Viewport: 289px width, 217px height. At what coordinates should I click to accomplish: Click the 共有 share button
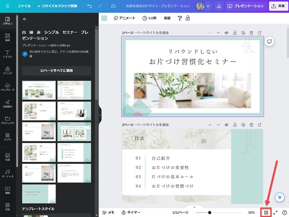(278, 6)
